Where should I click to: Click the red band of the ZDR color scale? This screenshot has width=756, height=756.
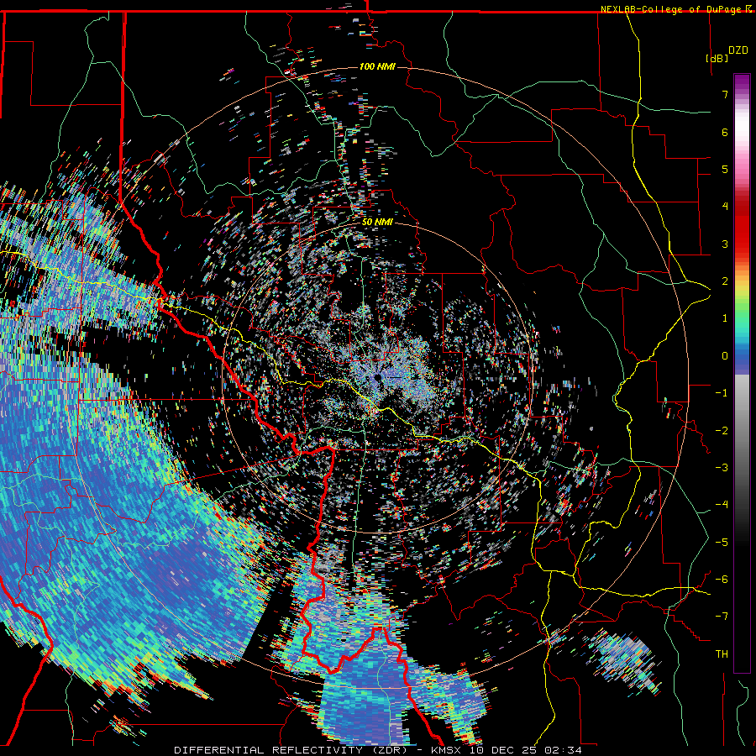[742, 227]
